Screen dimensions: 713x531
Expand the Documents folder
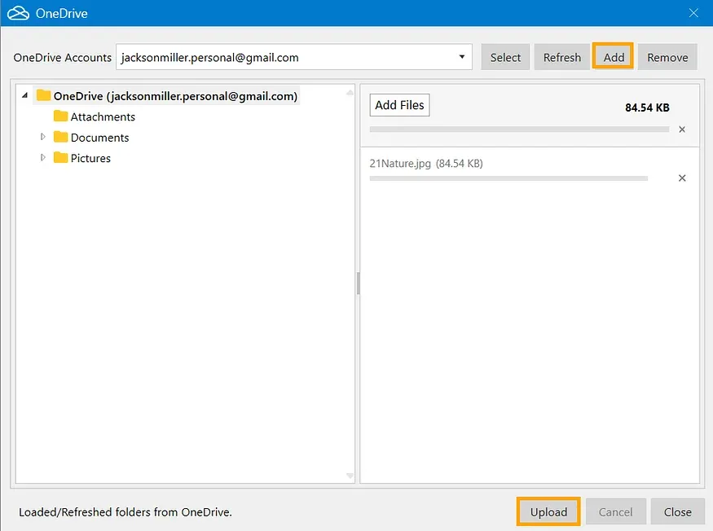[x=42, y=137]
